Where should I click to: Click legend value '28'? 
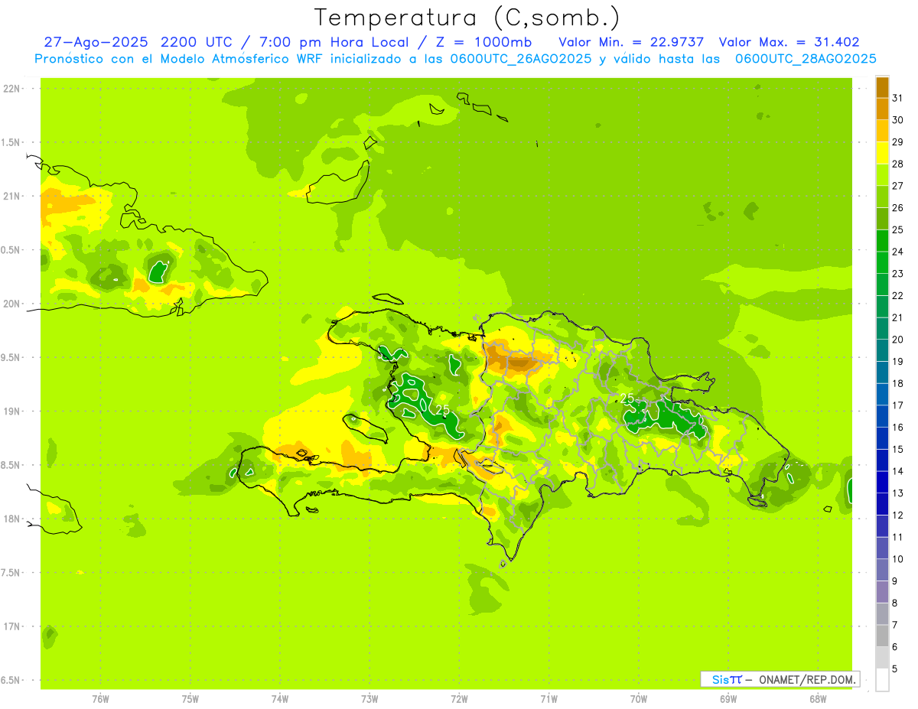(x=897, y=164)
